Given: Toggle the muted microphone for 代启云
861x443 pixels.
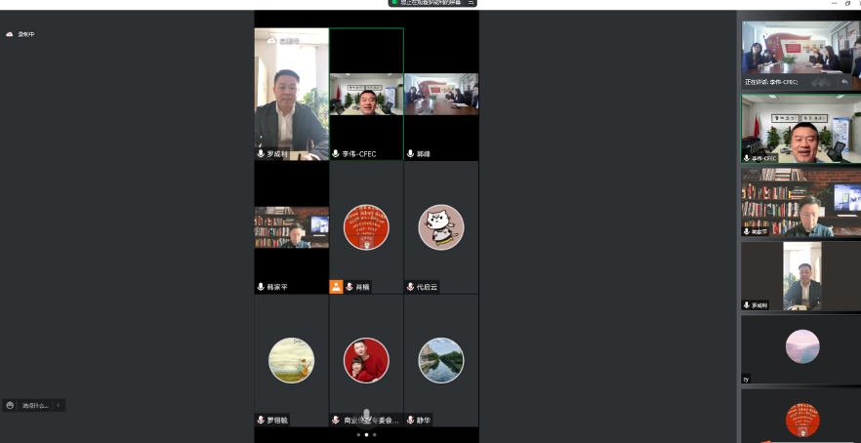Looking at the screenshot, I should pyautogui.click(x=411, y=287).
